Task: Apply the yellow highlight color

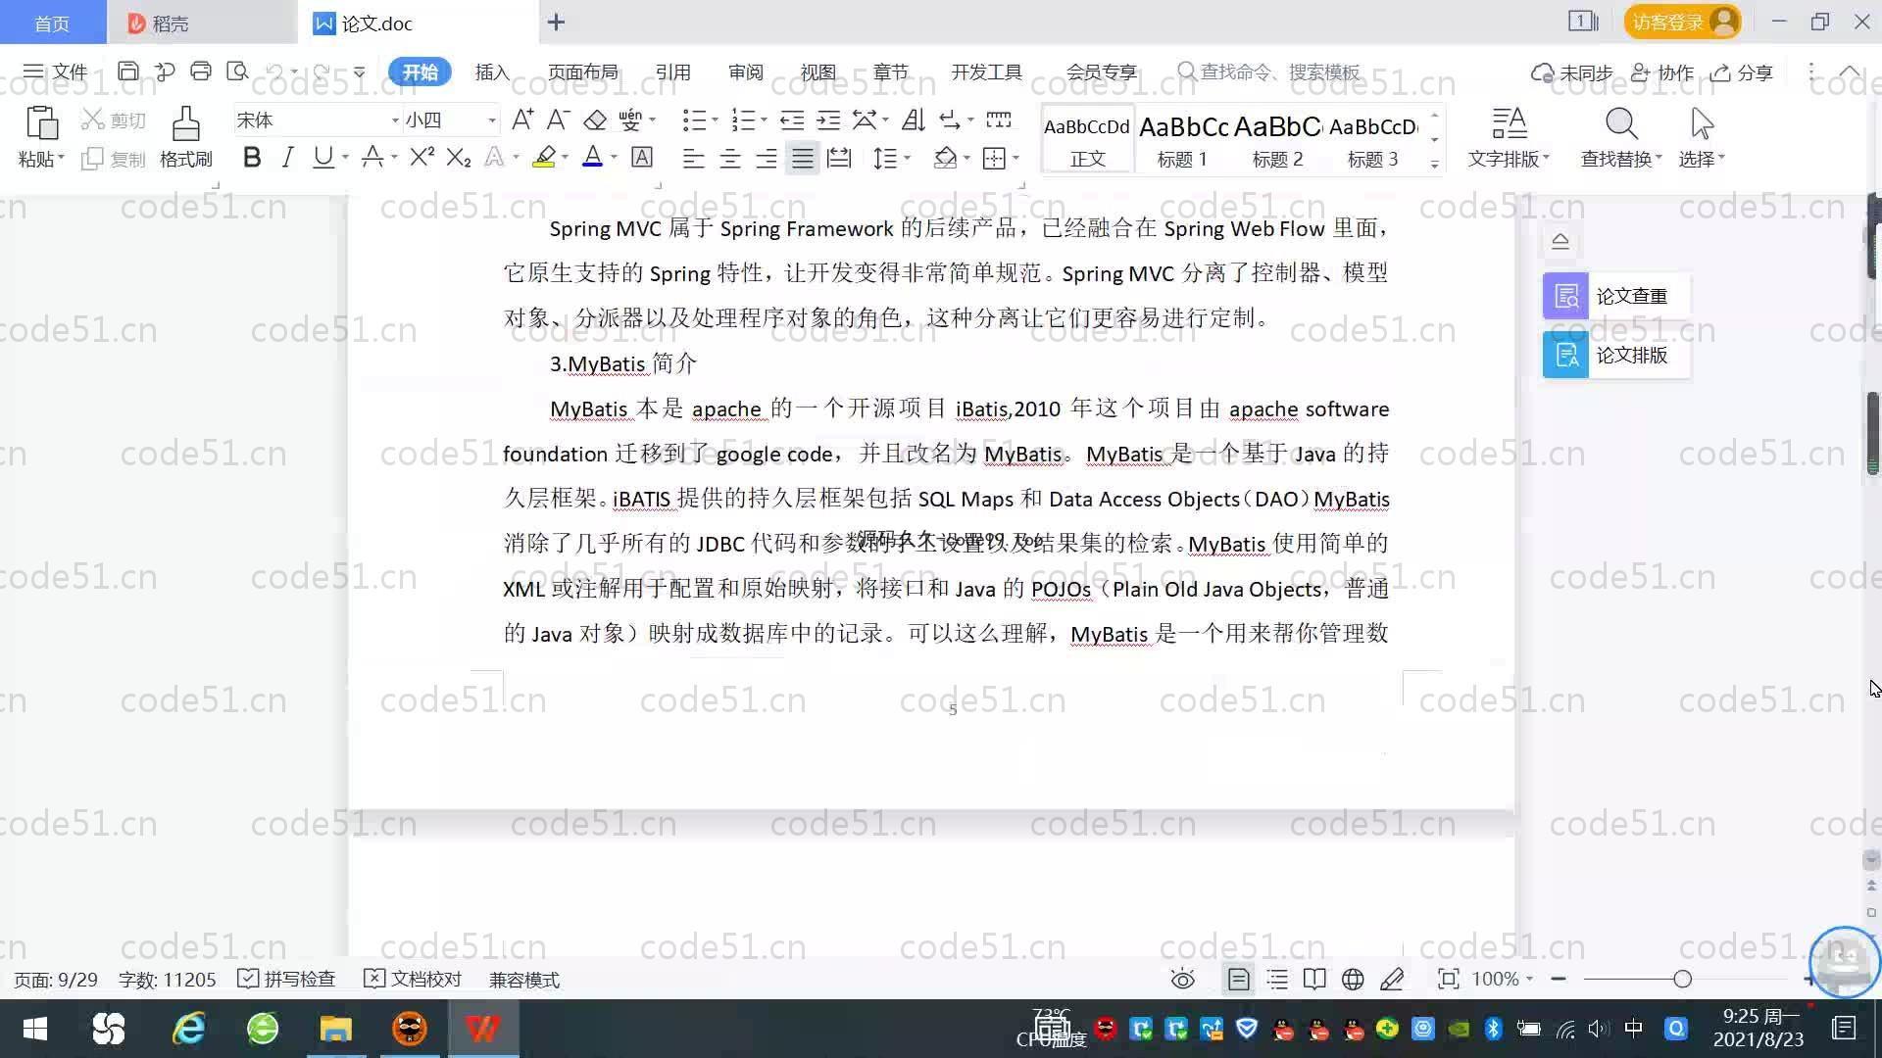Action: (x=544, y=157)
